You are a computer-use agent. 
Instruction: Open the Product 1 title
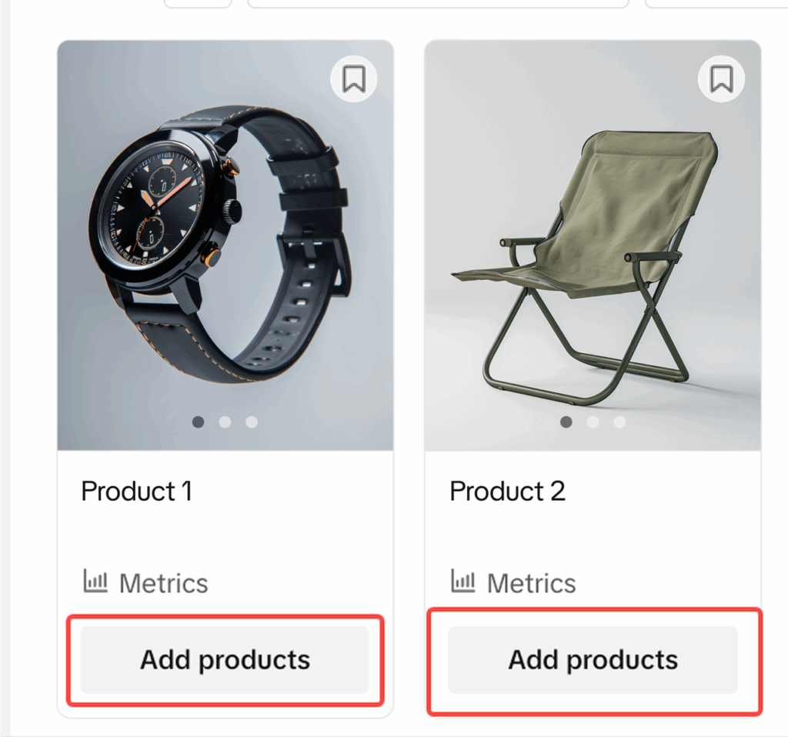click(136, 491)
